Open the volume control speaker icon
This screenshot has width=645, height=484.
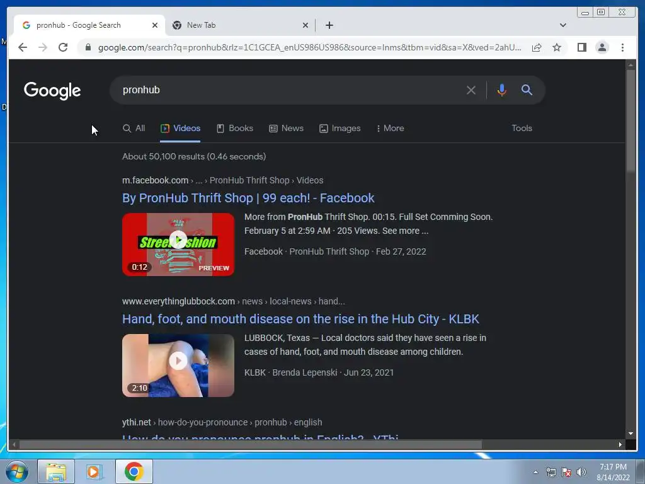click(x=581, y=472)
